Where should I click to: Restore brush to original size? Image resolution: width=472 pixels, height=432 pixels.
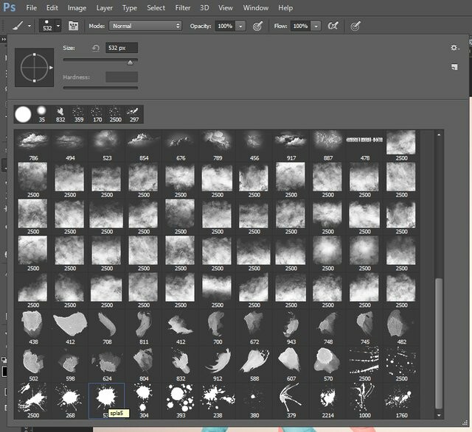tap(96, 48)
